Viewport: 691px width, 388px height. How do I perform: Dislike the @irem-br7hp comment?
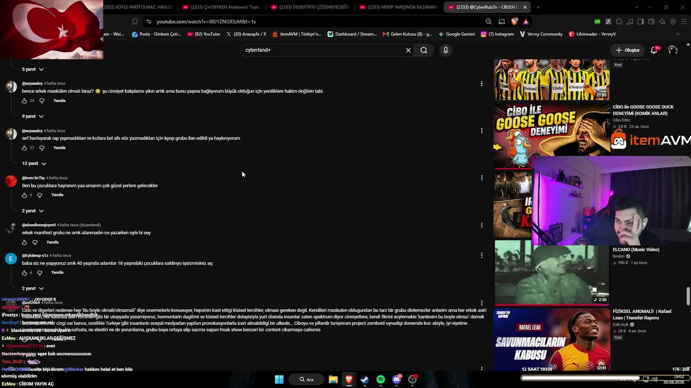coord(39,195)
